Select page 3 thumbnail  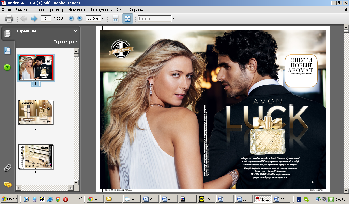(36, 157)
